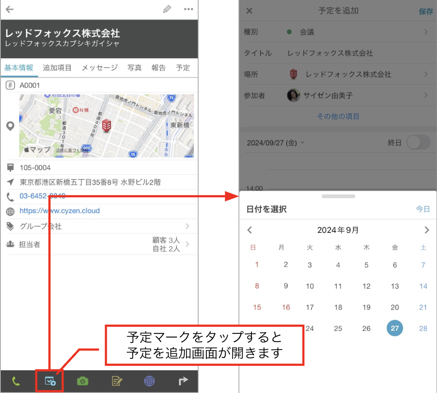
Task: Go to next month in calendar
Action: 427,230
